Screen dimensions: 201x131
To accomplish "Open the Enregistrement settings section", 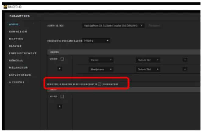I will pos(23,53).
